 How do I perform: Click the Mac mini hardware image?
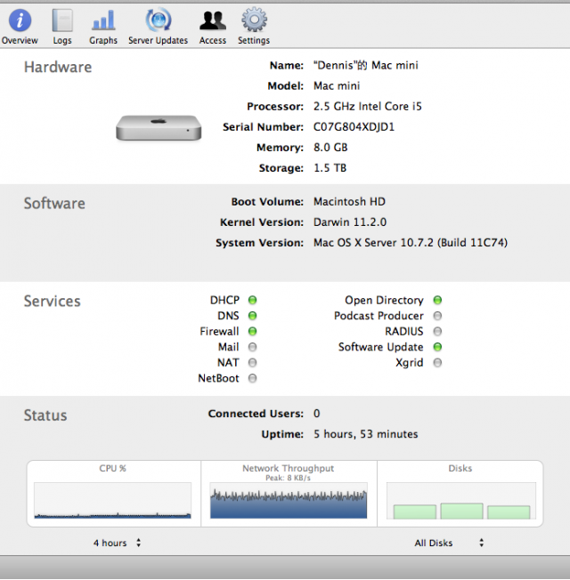coord(159,127)
